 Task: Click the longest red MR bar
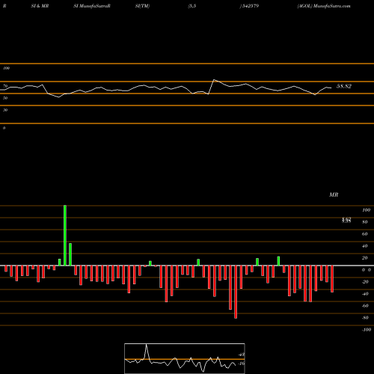tap(236, 292)
